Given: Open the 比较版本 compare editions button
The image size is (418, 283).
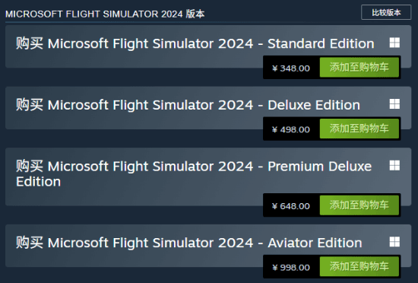Looking at the screenshot, I should [x=386, y=12].
